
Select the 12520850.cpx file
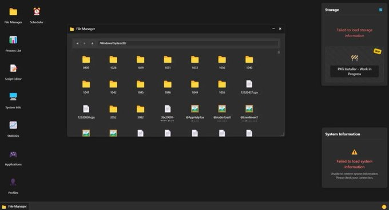pos(86,112)
